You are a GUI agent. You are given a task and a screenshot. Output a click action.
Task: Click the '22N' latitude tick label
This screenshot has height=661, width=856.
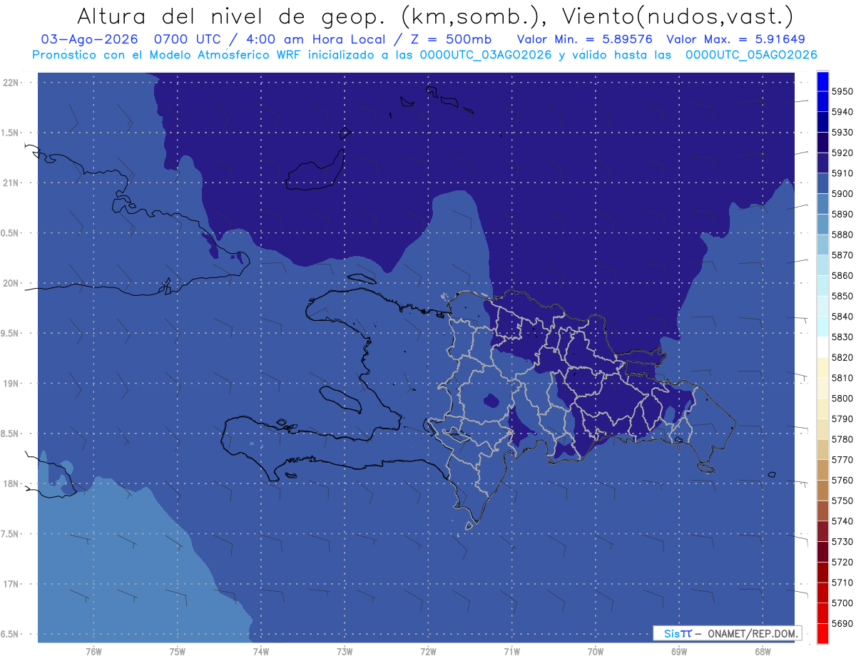[x=11, y=83]
